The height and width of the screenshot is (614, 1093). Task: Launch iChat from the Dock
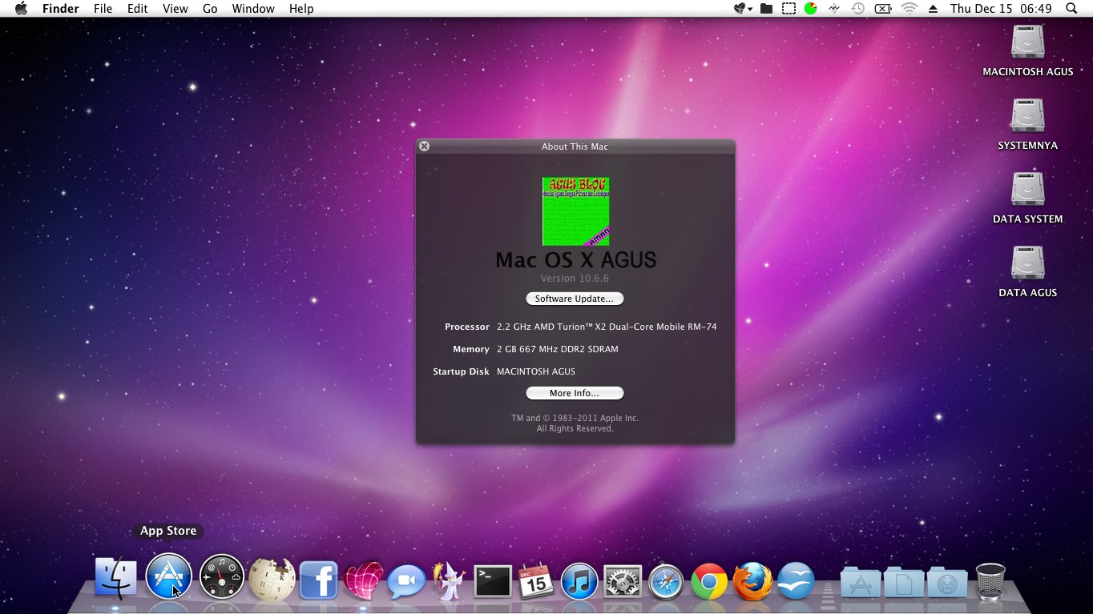click(x=406, y=581)
